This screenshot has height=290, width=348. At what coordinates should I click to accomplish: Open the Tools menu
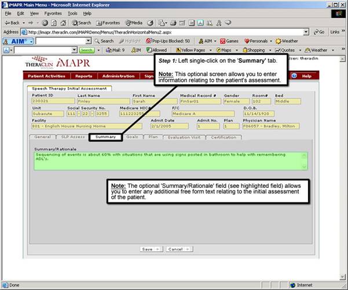tap(72, 13)
